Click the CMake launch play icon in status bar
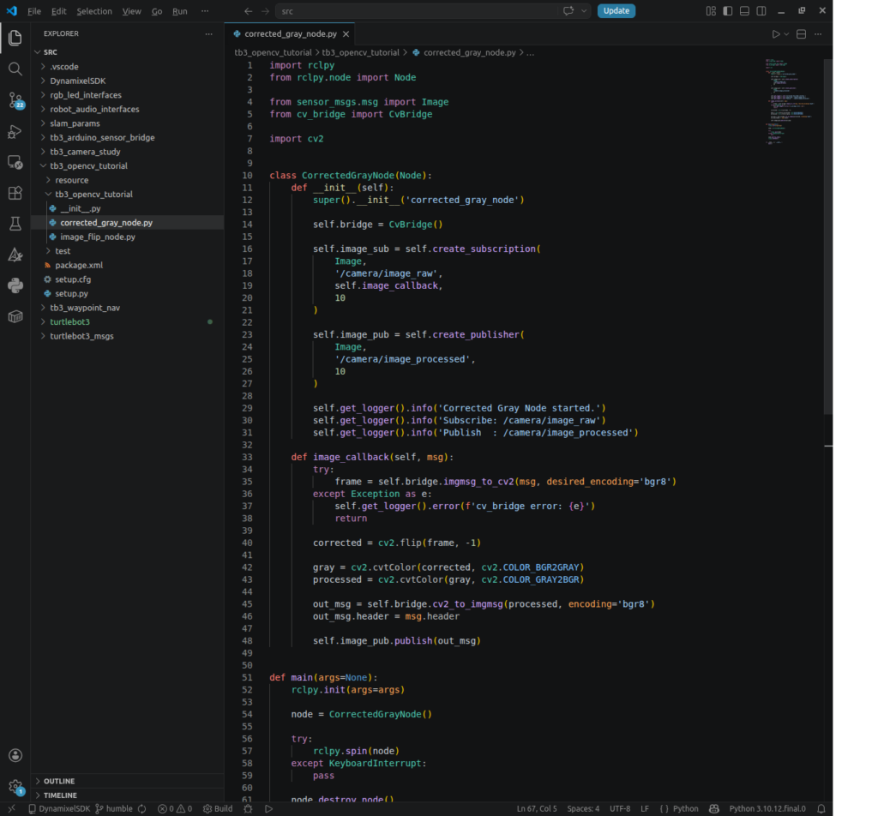 click(x=268, y=809)
